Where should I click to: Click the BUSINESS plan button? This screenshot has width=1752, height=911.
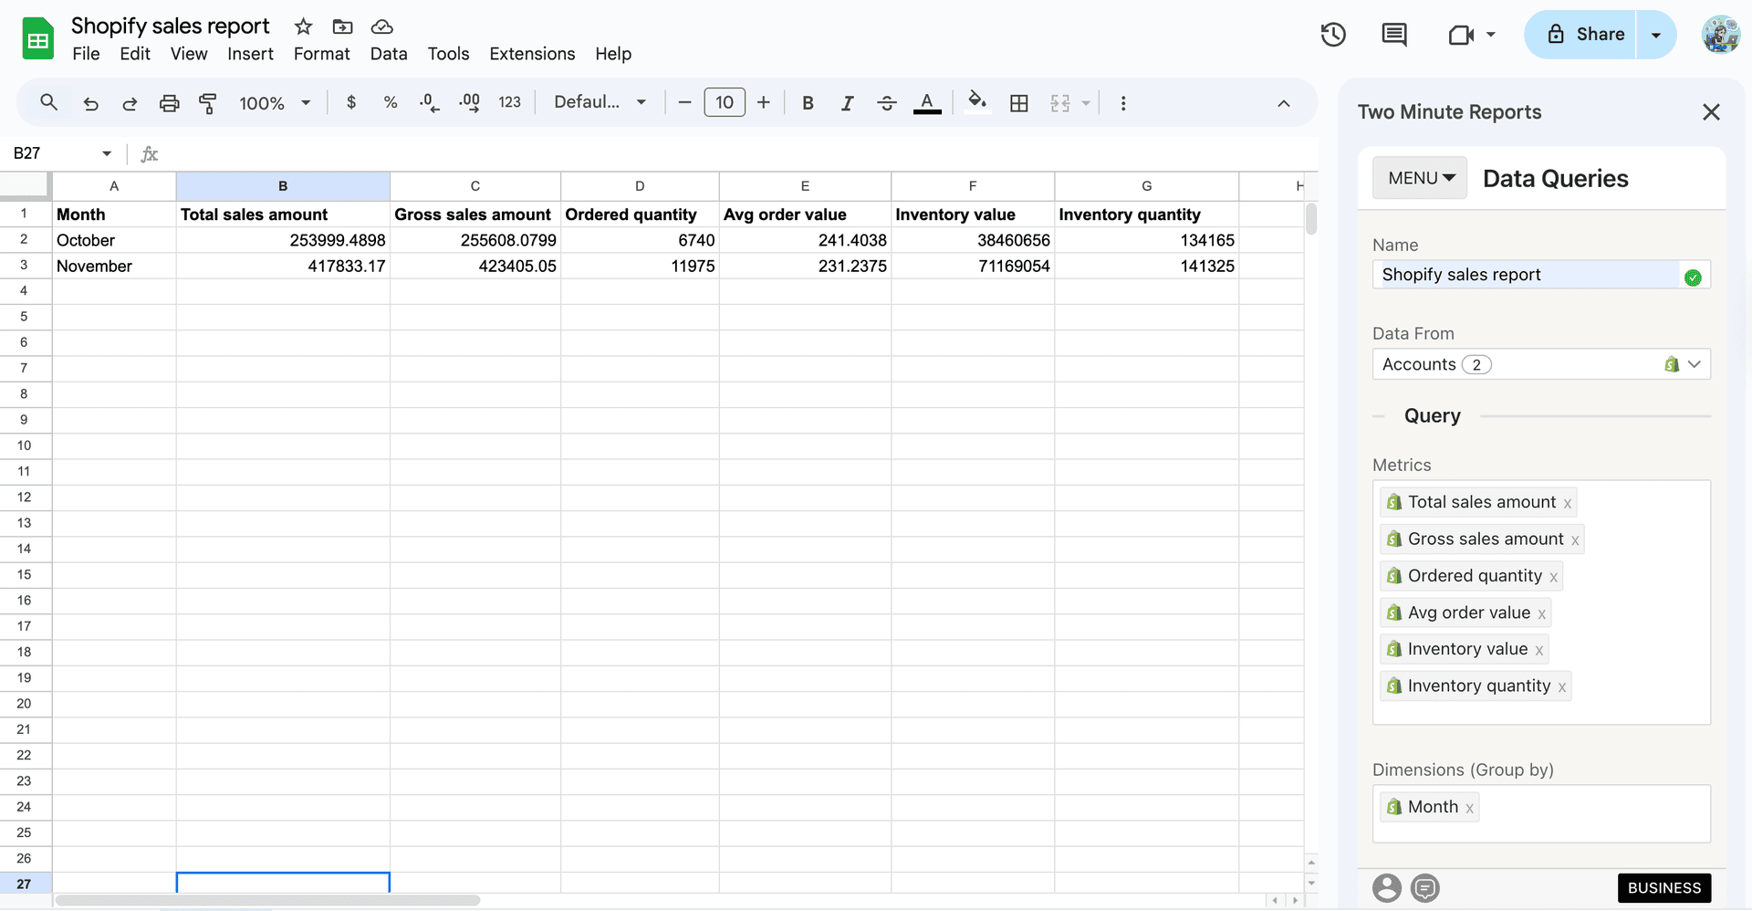pyautogui.click(x=1664, y=887)
